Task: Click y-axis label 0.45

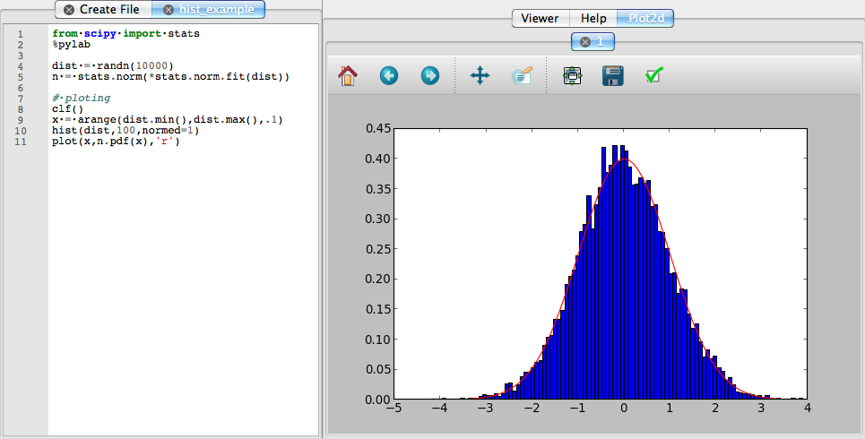Action: tap(378, 128)
